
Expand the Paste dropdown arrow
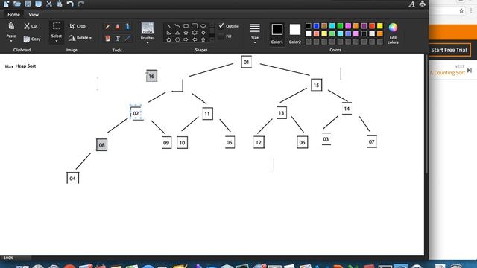coord(11,41)
